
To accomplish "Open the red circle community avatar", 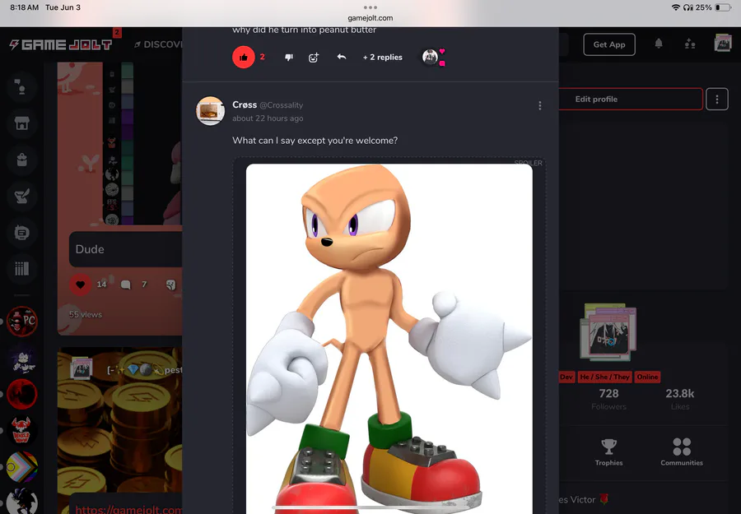I will pyautogui.click(x=21, y=394).
